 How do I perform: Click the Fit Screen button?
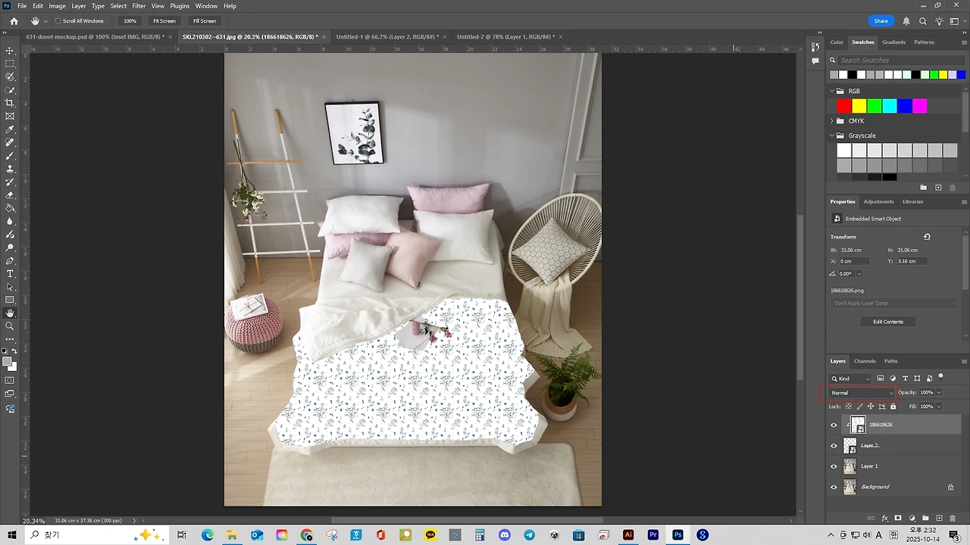164,20
